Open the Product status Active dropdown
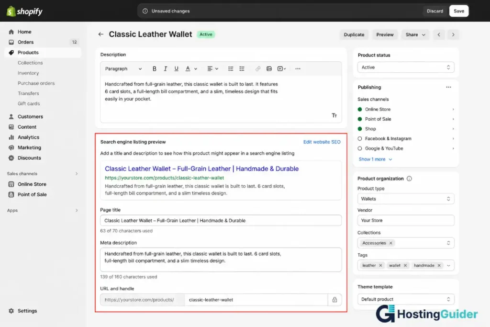490x327 pixels. (x=406, y=67)
